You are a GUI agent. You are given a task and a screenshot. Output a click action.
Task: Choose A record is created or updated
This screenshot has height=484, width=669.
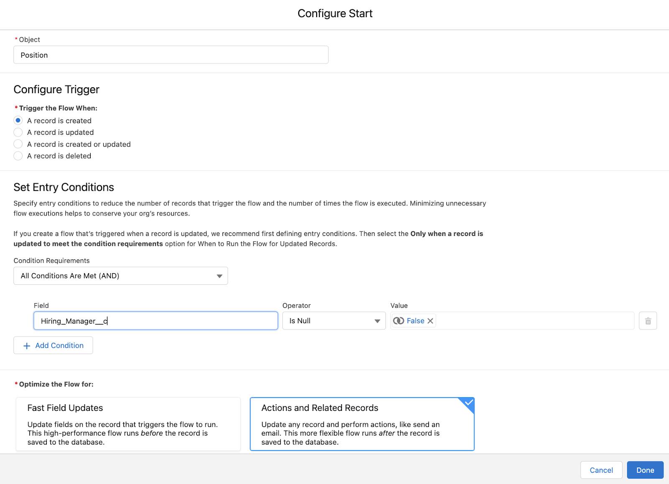pos(18,144)
